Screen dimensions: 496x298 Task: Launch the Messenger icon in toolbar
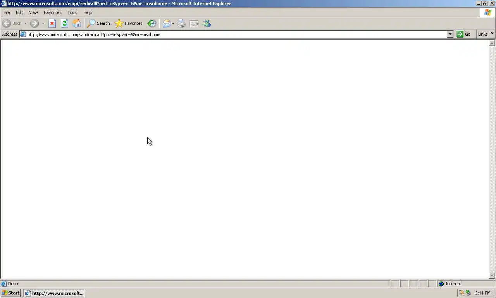pyautogui.click(x=207, y=23)
